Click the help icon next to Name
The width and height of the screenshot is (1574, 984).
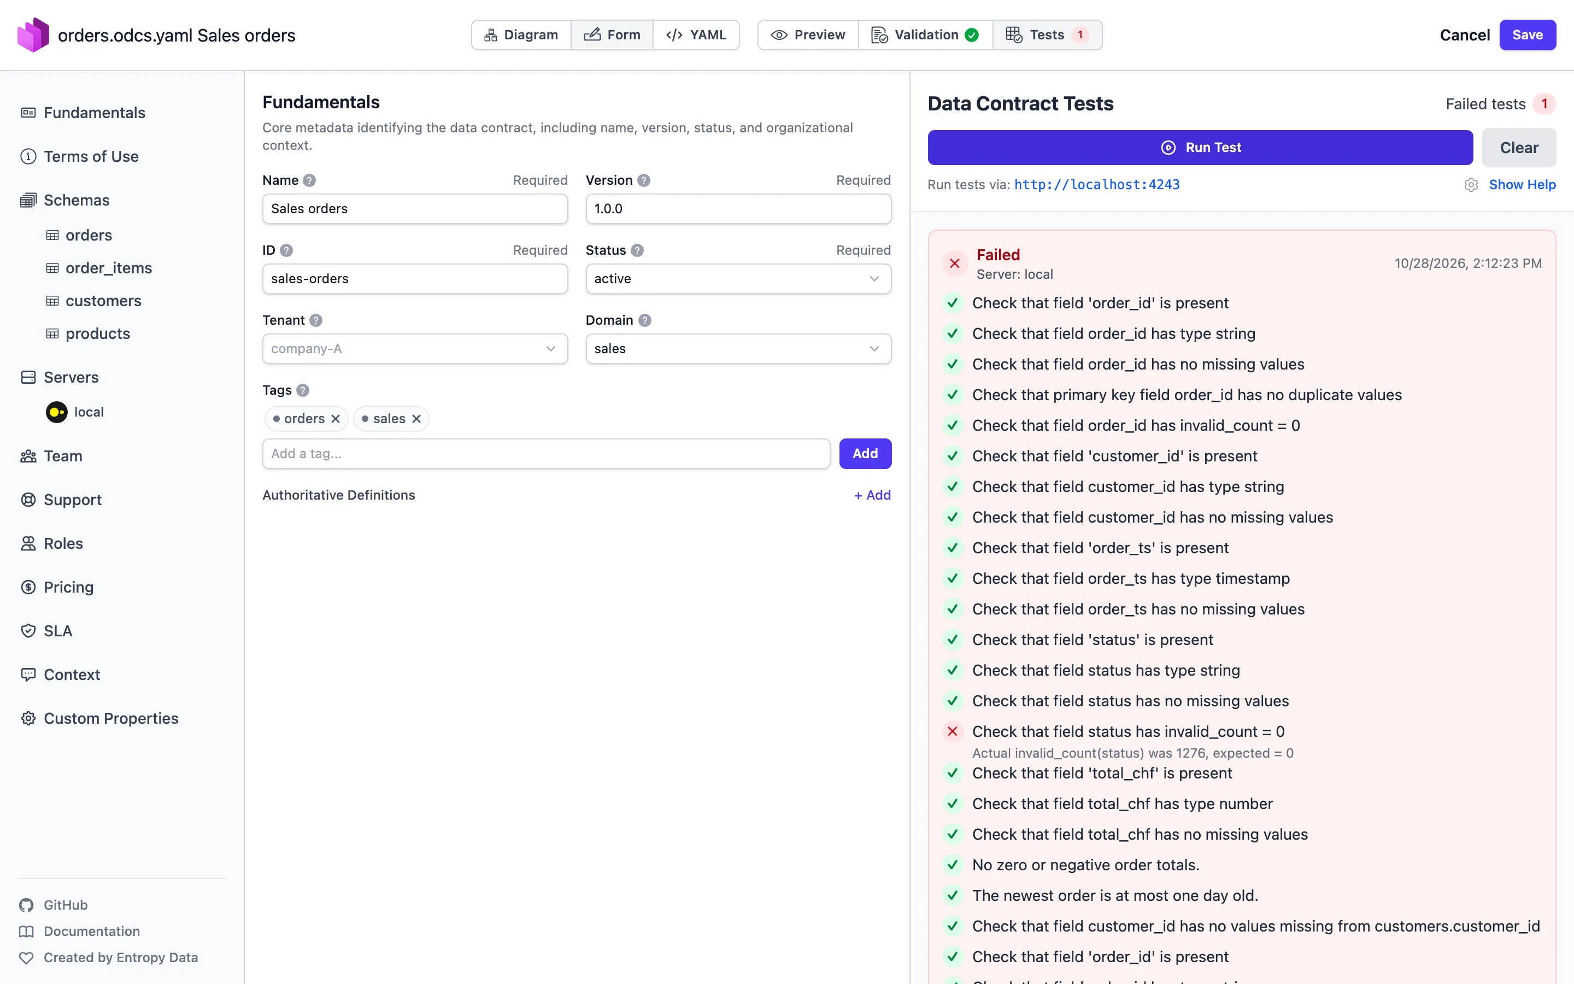click(309, 180)
